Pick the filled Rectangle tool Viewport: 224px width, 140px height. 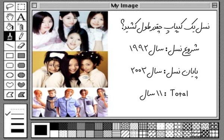[21, 56]
